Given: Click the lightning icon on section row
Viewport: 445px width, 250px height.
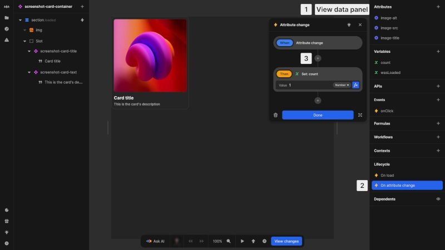Looking at the screenshot, I should (x=82, y=20).
